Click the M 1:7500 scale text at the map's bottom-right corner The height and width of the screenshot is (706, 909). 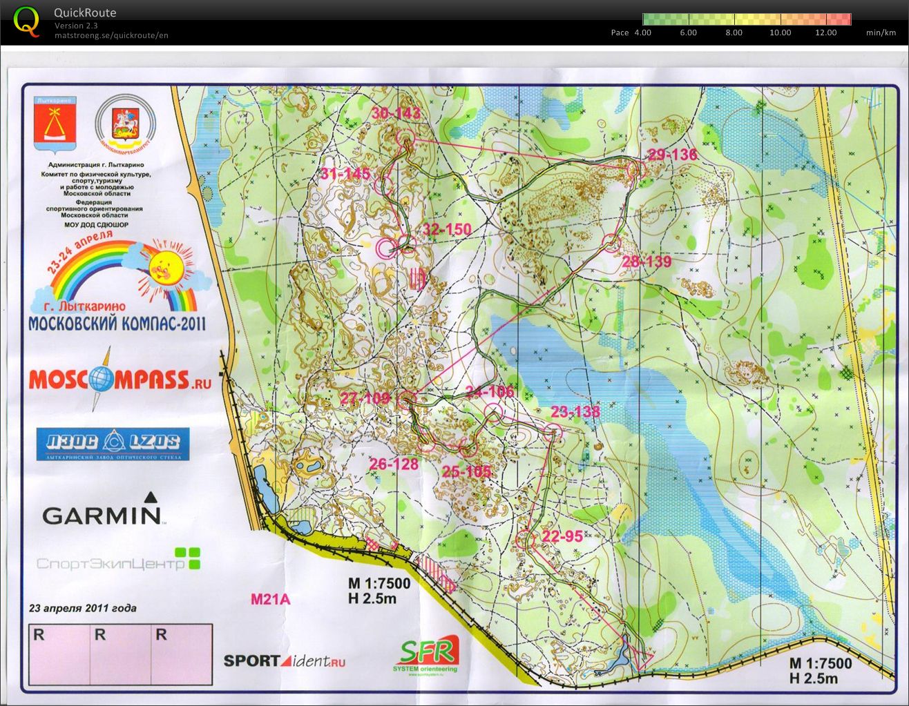[821, 663]
